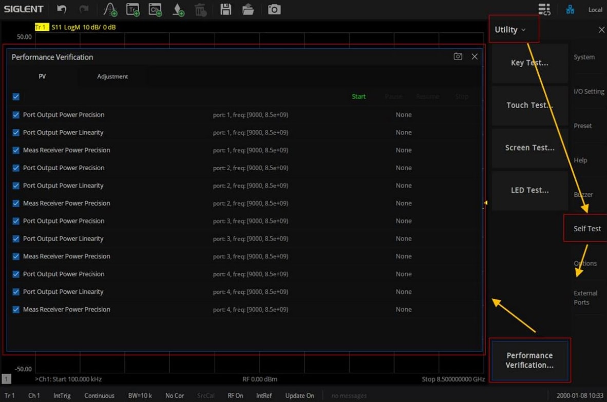
Task: Uncheck Port Output Power Linearity for port 2
Action: tap(16, 186)
